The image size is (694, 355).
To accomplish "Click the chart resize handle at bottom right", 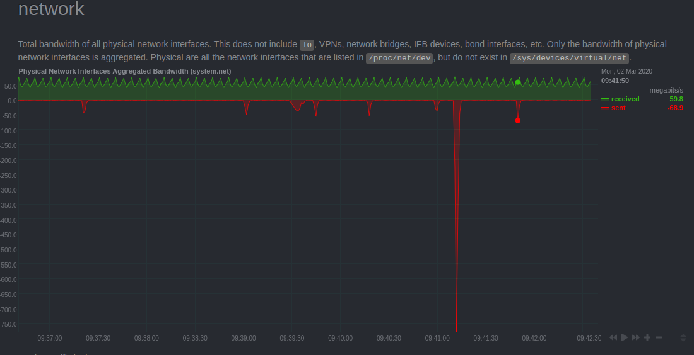I will coord(683,338).
